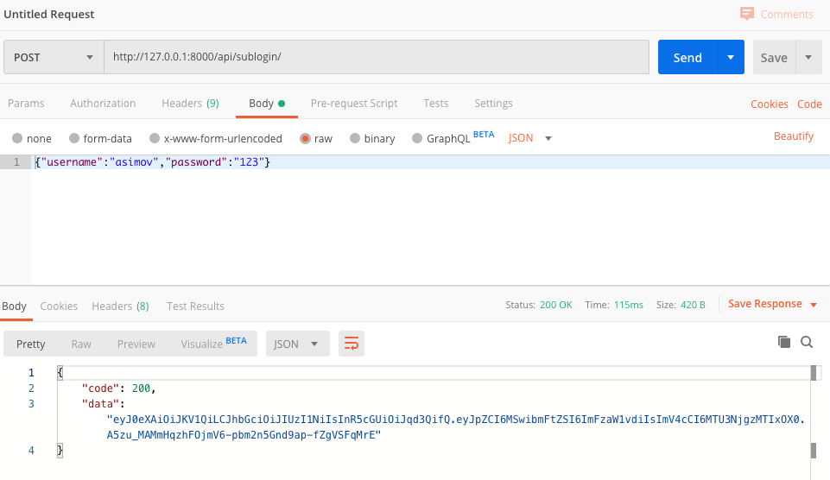Click the 115ms response time value
The height and width of the screenshot is (480, 830).
pos(628,305)
